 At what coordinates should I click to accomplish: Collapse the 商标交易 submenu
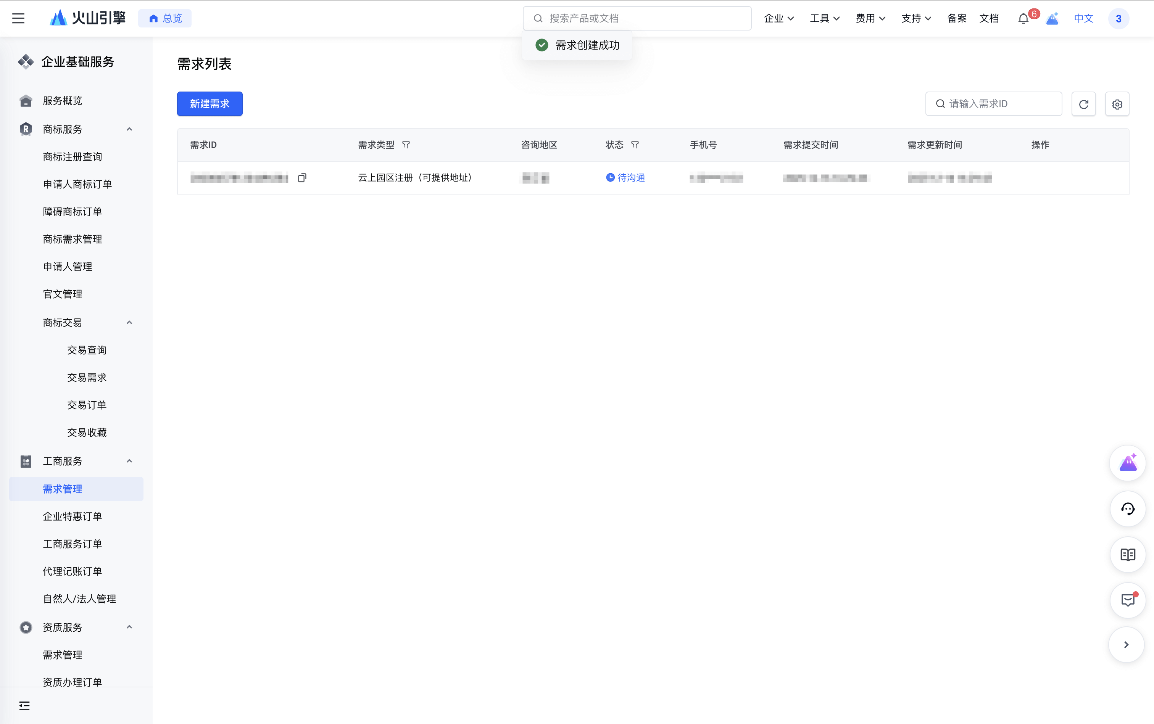pyautogui.click(x=129, y=323)
